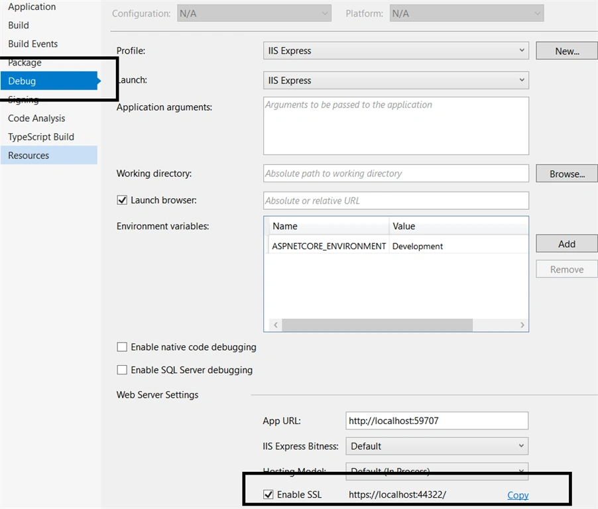Click the https://localhost:44322/ SSL URL text
The image size is (598, 509).
pos(397,494)
